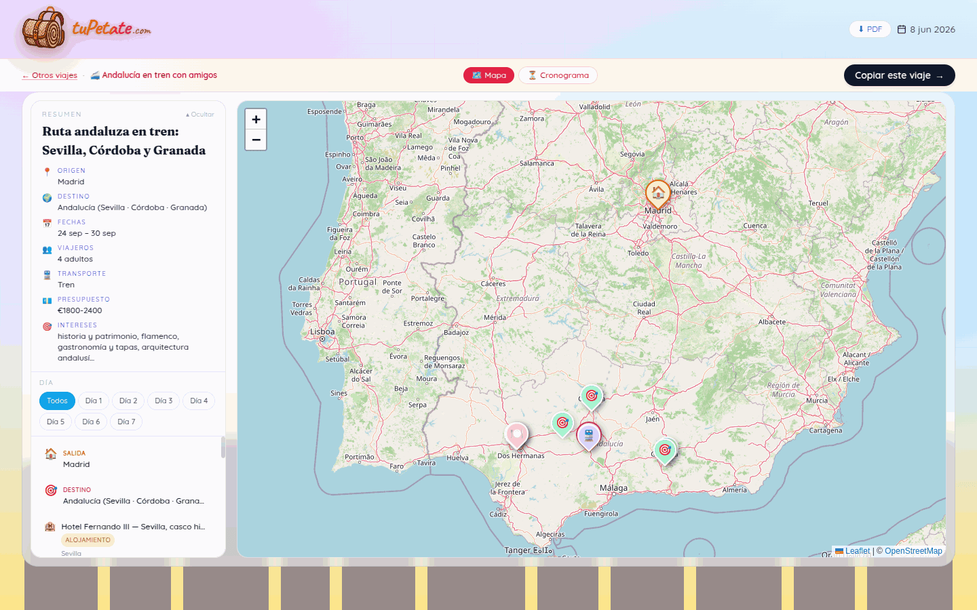Select the Salida Madrid itinerary item
The image size is (977, 610).
click(x=129, y=459)
